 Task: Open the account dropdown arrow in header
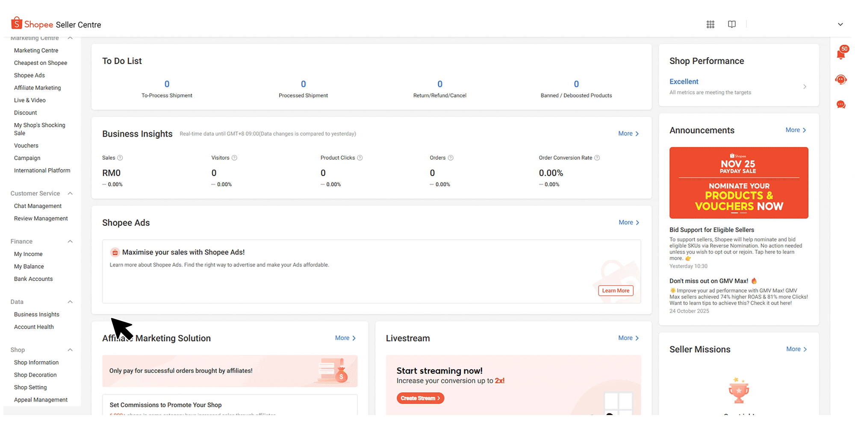point(840,24)
